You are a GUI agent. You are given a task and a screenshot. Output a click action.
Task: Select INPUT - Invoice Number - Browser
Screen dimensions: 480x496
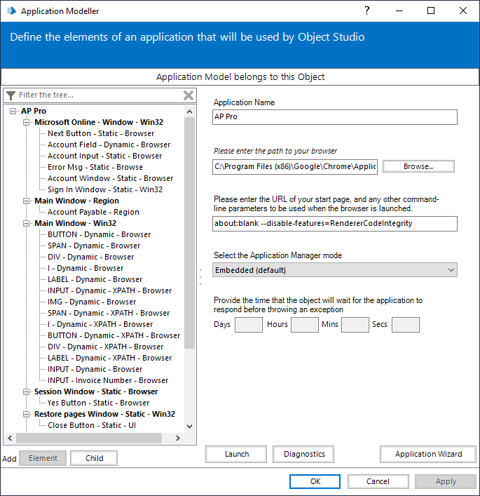108,380
